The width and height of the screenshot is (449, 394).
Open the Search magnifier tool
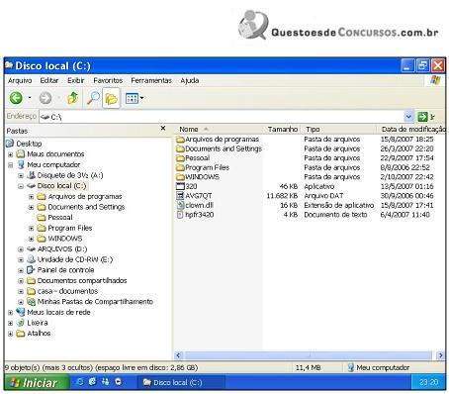pyautogui.click(x=93, y=98)
